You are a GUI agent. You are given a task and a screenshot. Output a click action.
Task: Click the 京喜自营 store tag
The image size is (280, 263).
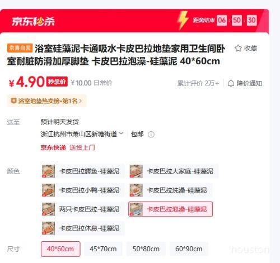(x=20, y=48)
